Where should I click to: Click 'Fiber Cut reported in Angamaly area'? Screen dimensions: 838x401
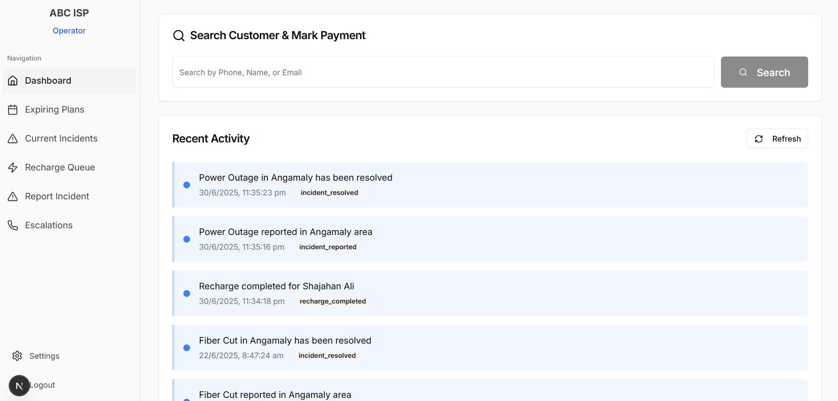tap(275, 395)
